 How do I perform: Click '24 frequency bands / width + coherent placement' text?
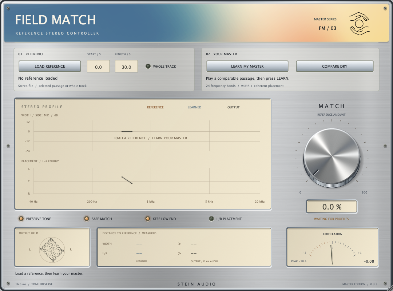coord(245,86)
